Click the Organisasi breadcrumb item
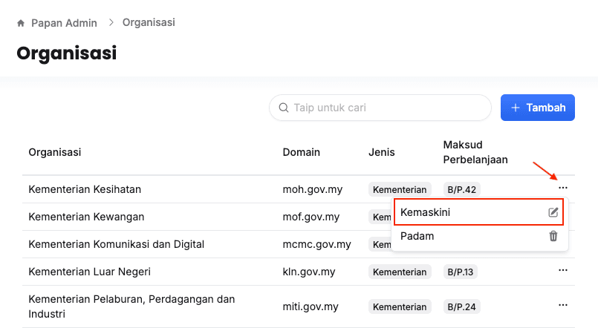 coord(149,22)
